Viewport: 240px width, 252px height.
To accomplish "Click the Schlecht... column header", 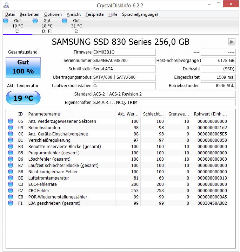I will [153, 114].
